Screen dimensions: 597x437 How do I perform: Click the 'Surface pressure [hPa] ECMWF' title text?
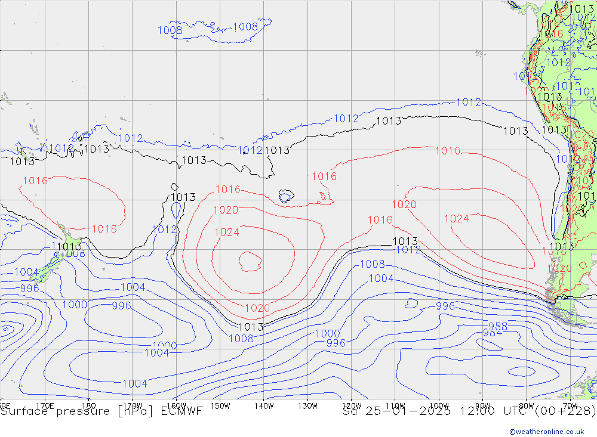click(x=101, y=411)
